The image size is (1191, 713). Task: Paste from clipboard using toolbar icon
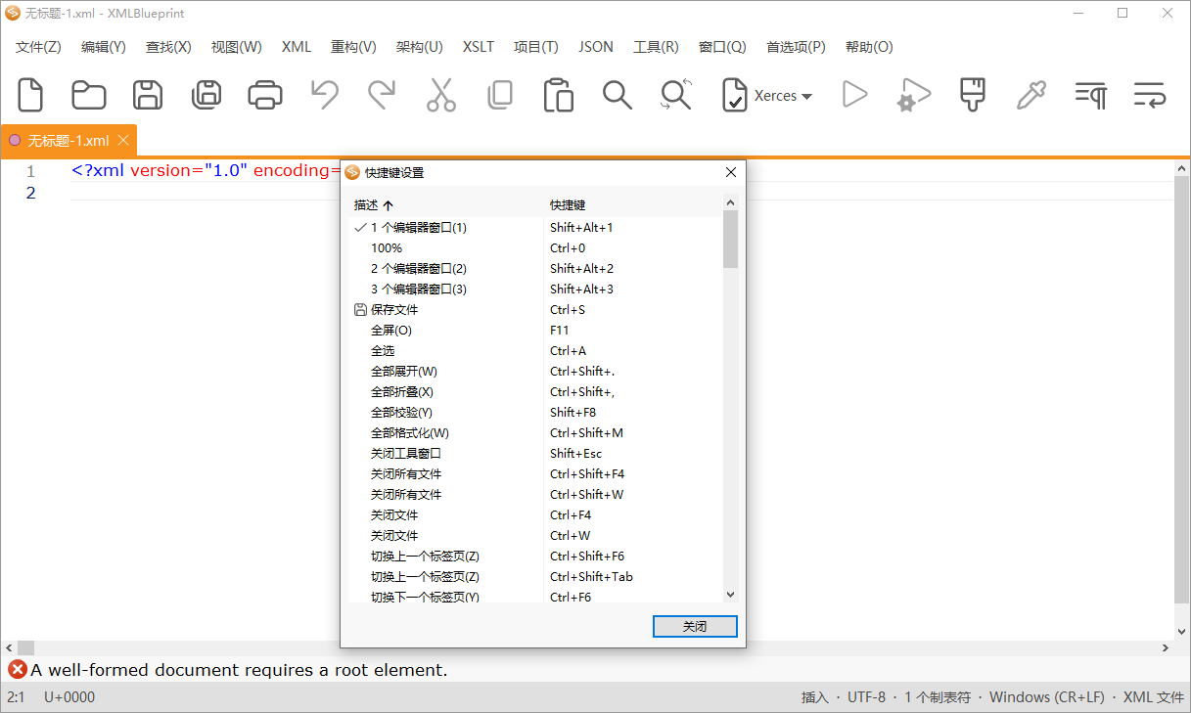558,95
